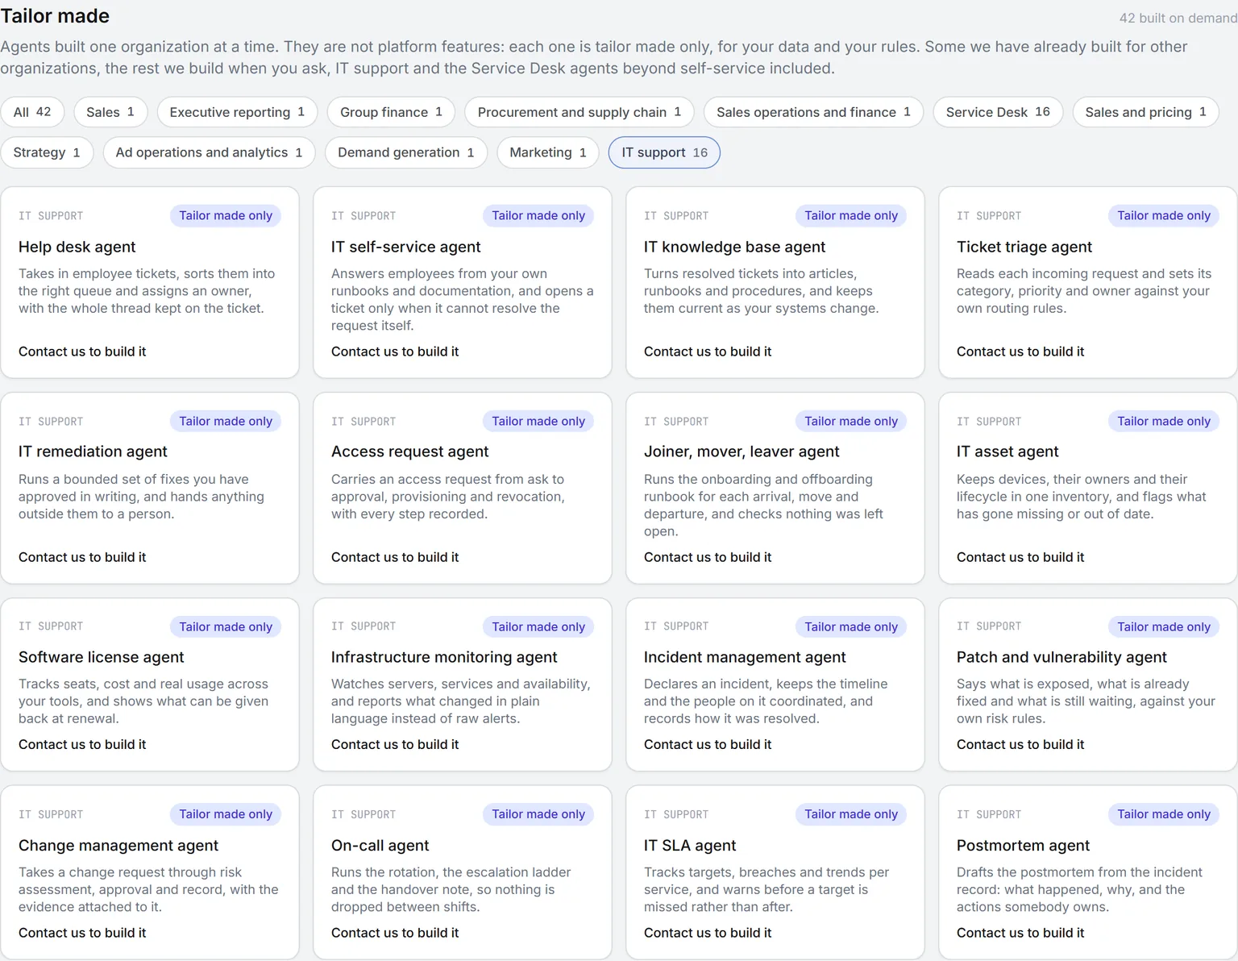The image size is (1238, 961).
Task: Contact us to build Infrastructure monitoring agent
Action: click(395, 744)
